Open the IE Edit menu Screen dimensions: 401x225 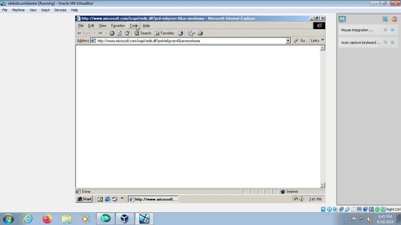[x=91, y=26]
